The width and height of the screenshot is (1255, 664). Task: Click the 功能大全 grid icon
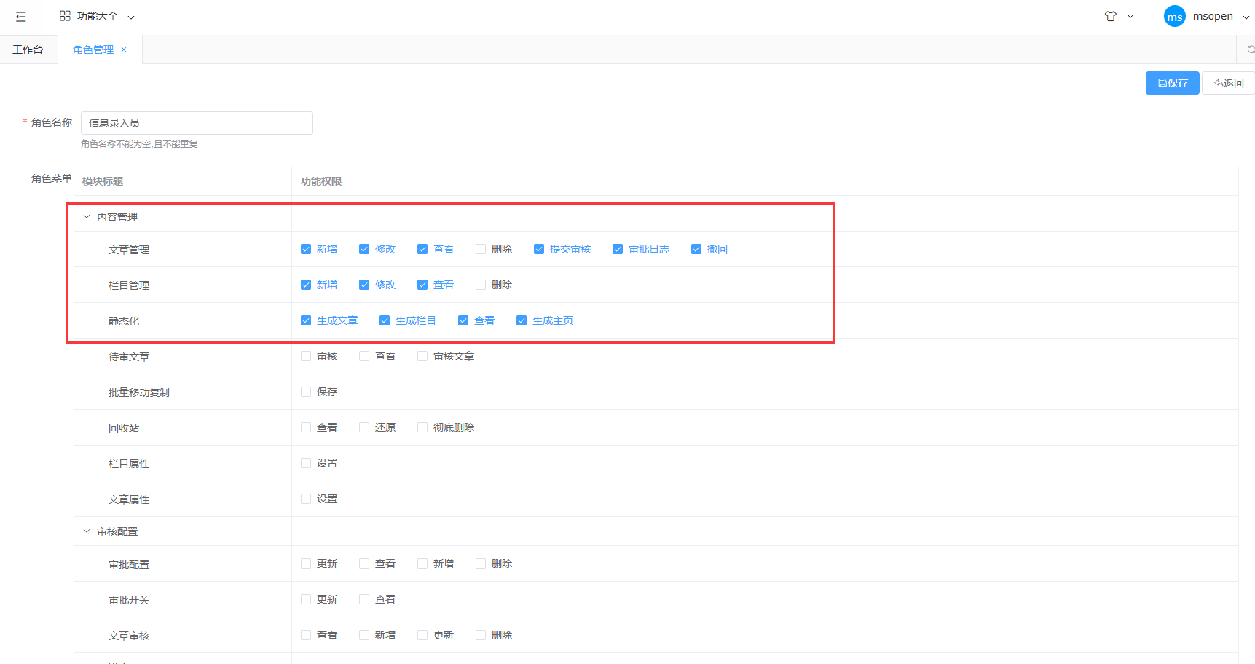65,16
